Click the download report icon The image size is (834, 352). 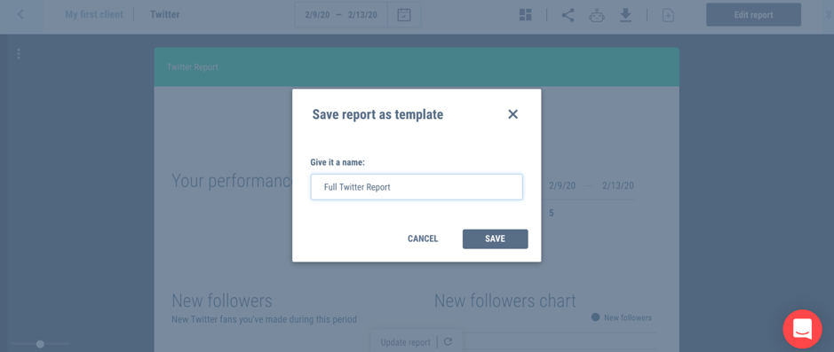click(625, 15)
